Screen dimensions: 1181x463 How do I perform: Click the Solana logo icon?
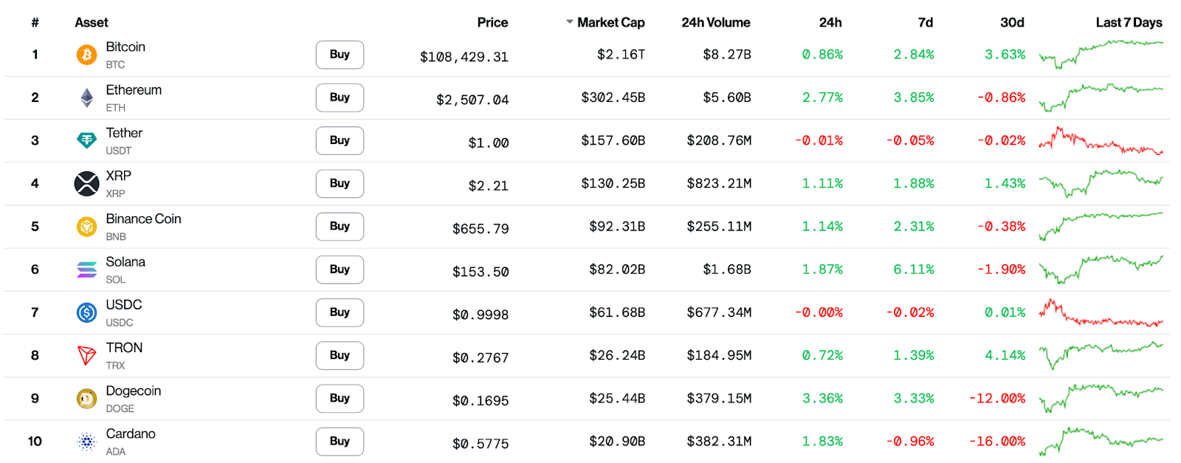coord(86,270)
